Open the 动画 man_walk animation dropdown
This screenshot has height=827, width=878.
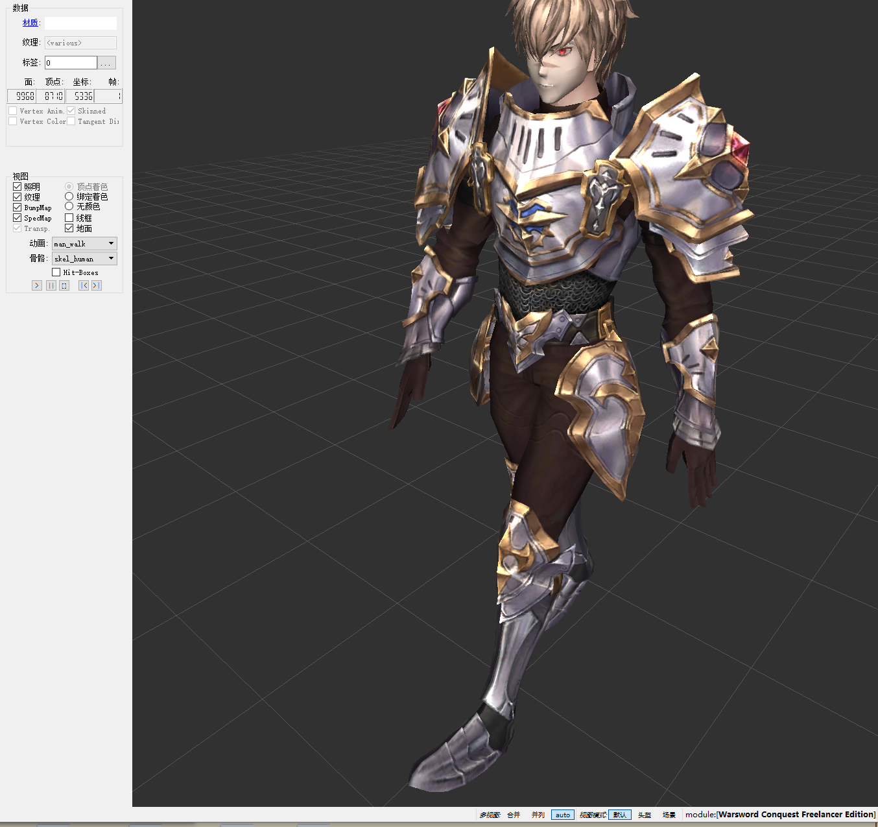84,244
